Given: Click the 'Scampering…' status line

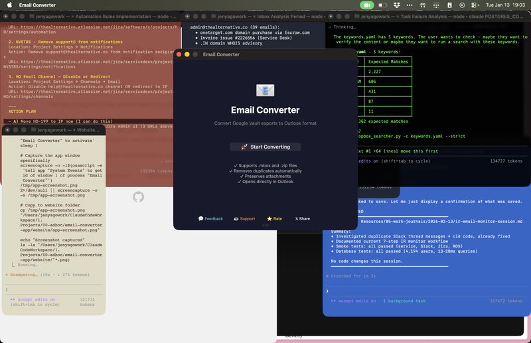Looking at the screenshot, I should click(x=47, y=275).
